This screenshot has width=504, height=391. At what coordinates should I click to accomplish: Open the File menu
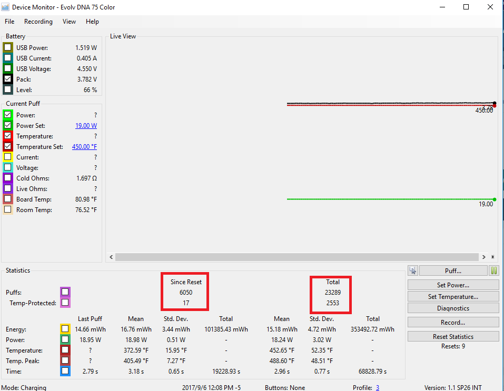coord(9,22)
